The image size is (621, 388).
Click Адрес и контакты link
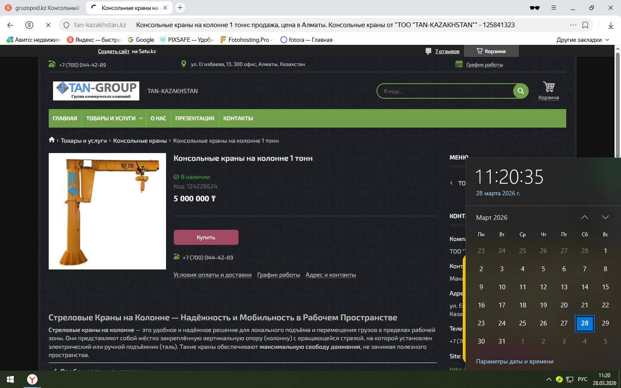coord(331,275)
